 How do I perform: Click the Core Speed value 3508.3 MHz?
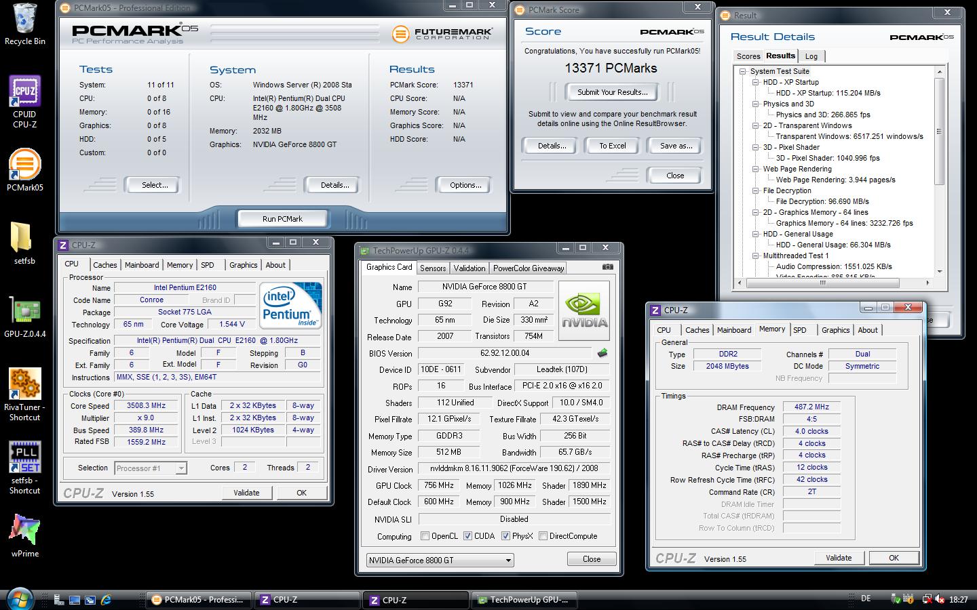147,406
